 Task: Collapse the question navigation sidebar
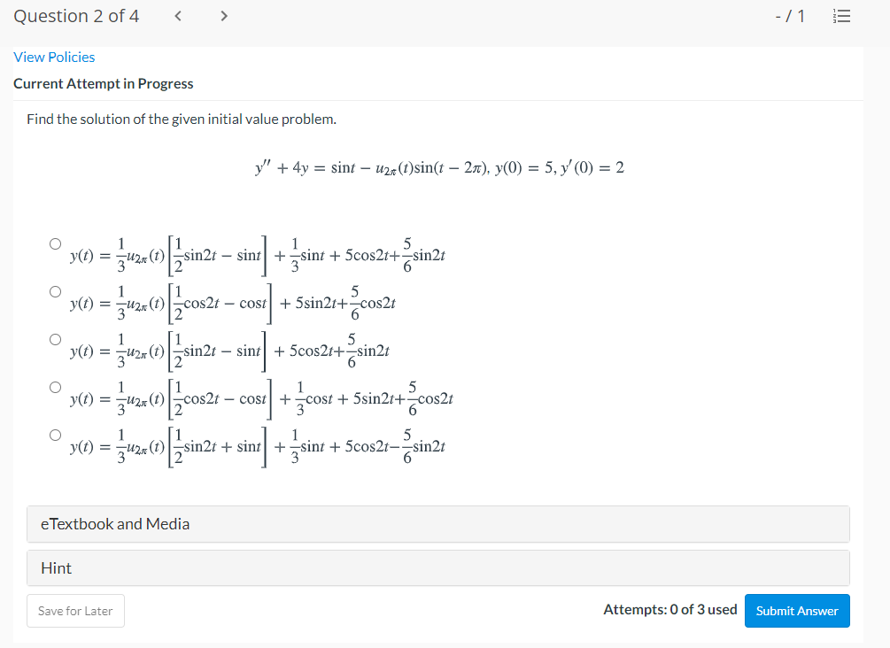point(840,15)
